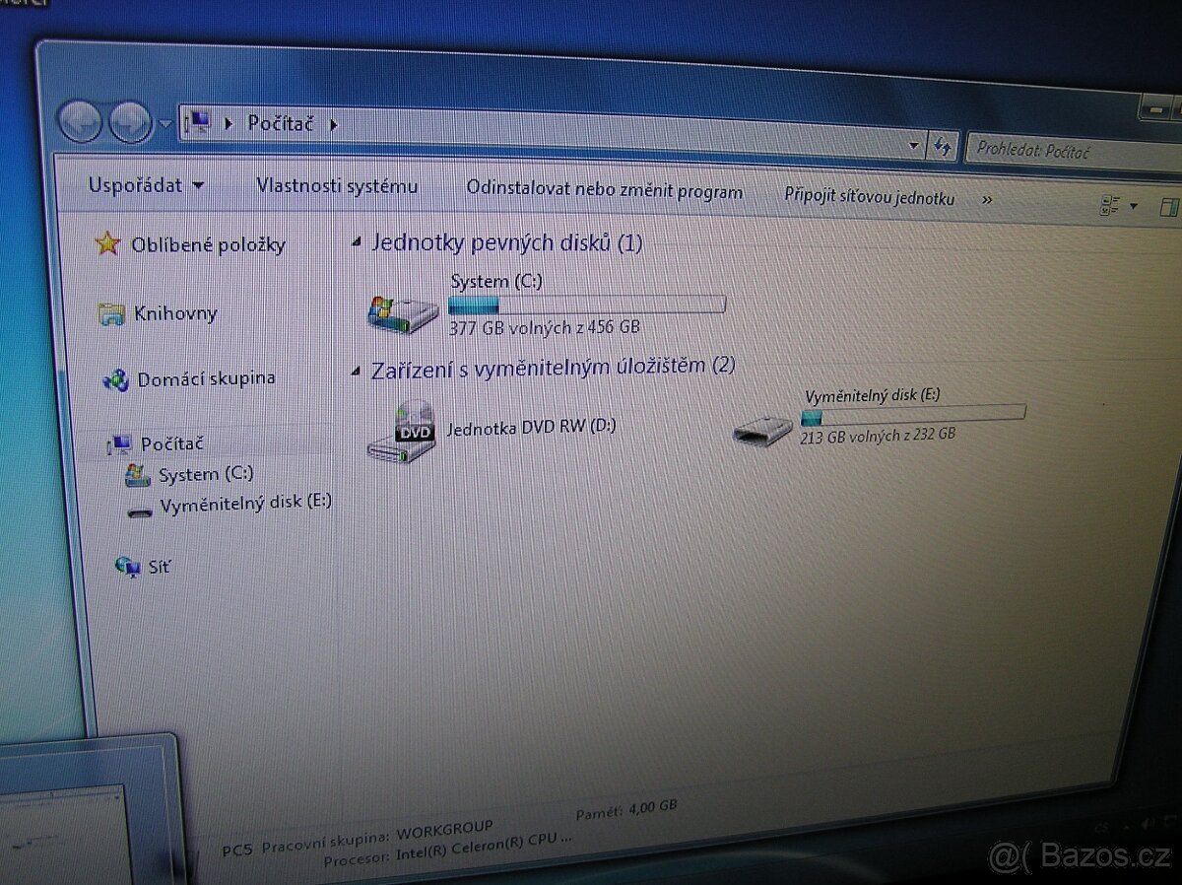Click the Síť network icon
The width and height of the screenshot is (1182, 885).
tap(127, 567)
